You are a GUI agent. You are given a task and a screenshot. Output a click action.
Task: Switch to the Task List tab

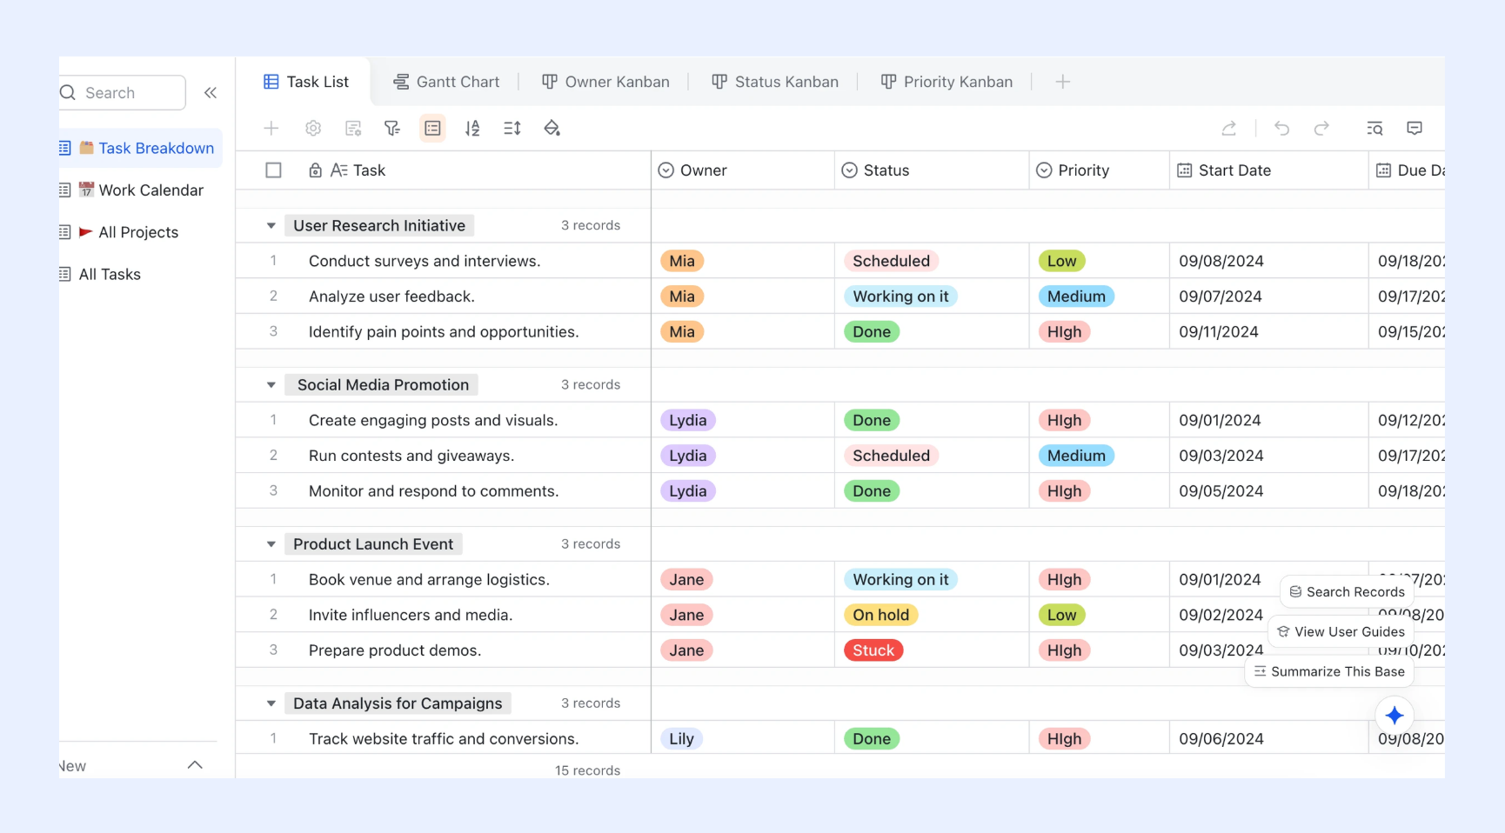click(x=306, y=82)
